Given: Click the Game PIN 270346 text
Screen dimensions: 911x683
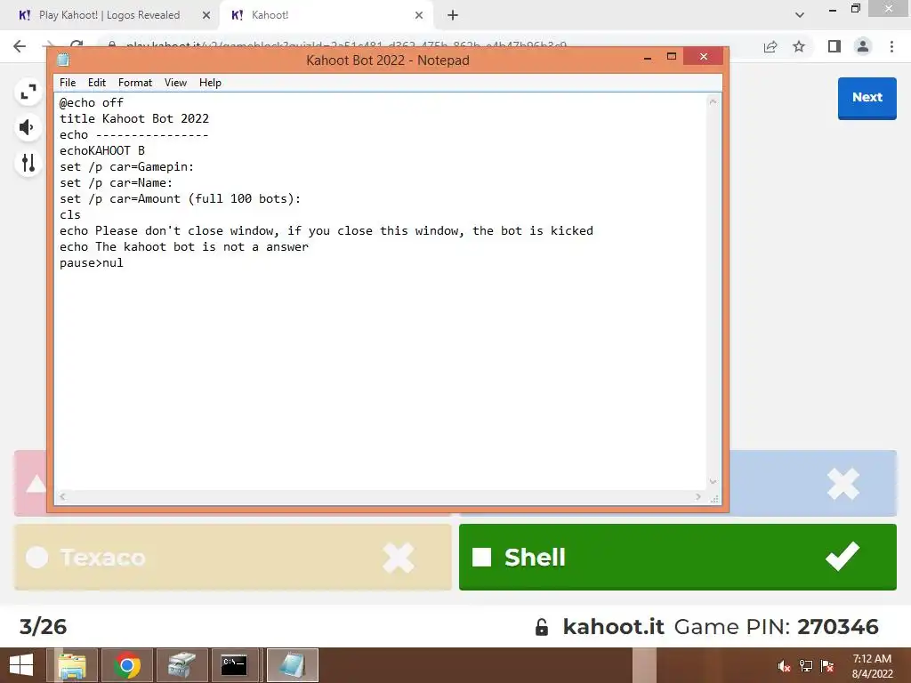Looking at the screenshot, I should (x=776, y=627).
